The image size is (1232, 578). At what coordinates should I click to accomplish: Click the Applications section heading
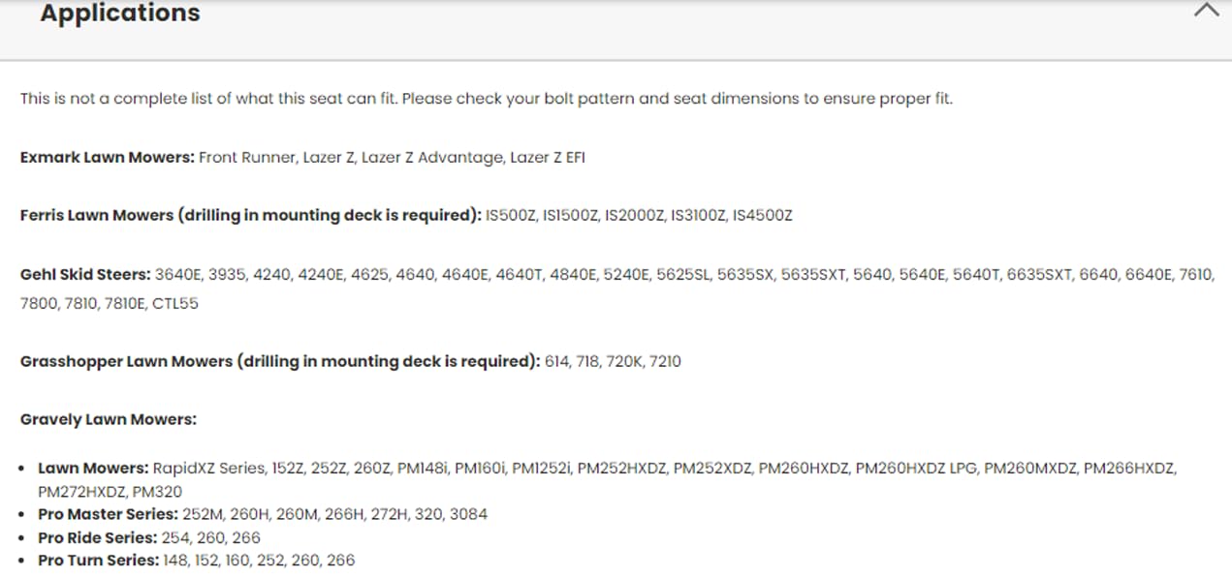pos(120,14)
